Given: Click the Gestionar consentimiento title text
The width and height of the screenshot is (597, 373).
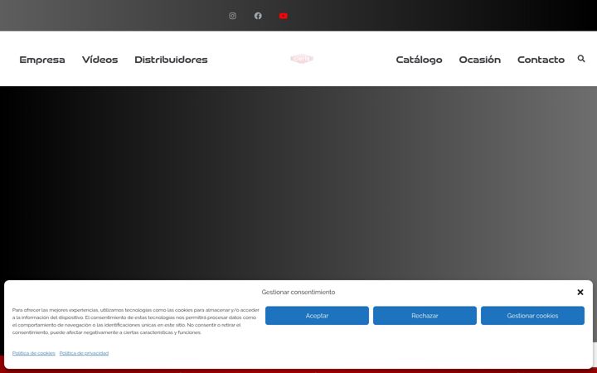Looking at the screenshot, I should [298, 293].
